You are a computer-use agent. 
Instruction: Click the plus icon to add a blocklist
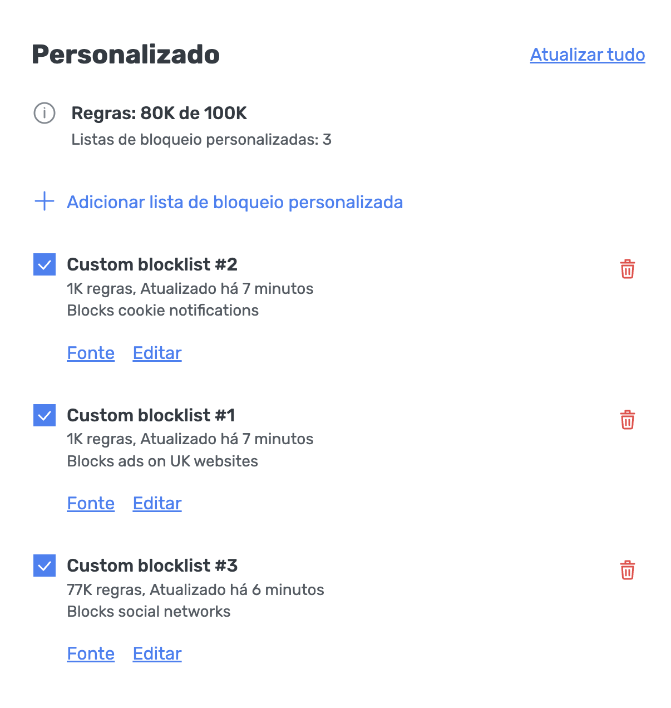pos(44,201)
